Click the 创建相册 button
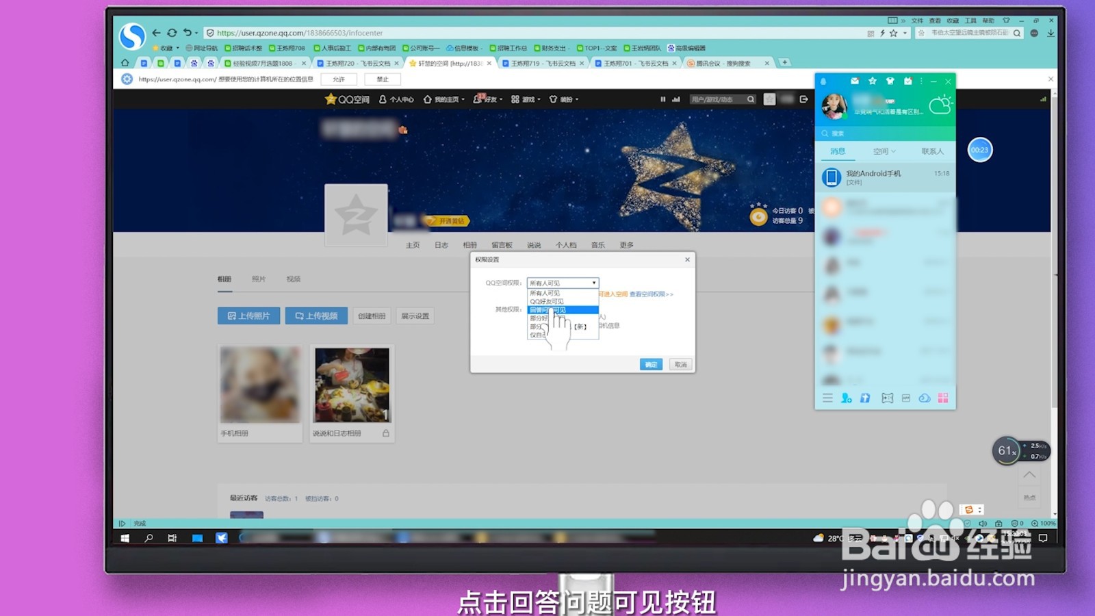 tap(372, 316)
